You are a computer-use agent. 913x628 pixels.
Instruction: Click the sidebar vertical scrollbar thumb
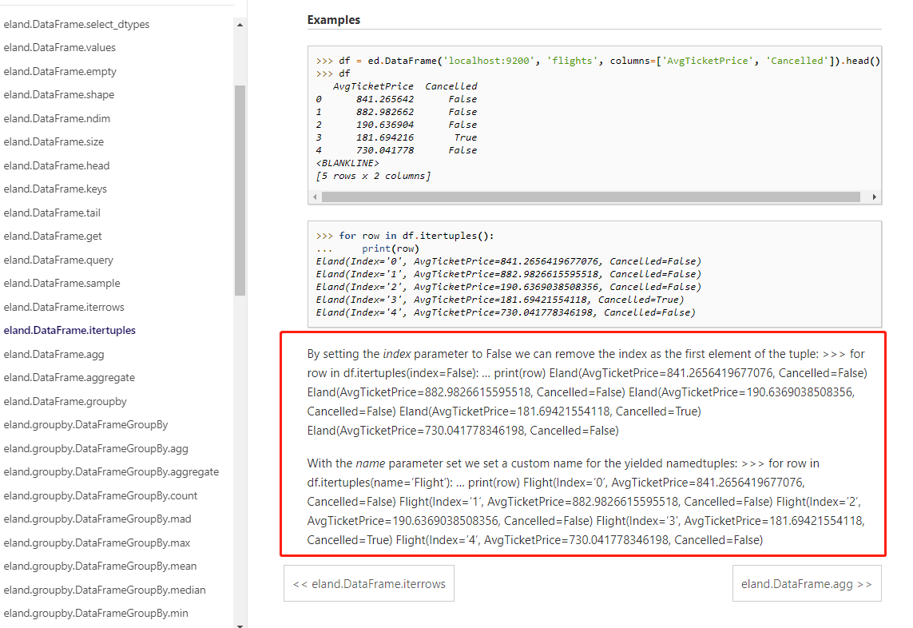240,190
